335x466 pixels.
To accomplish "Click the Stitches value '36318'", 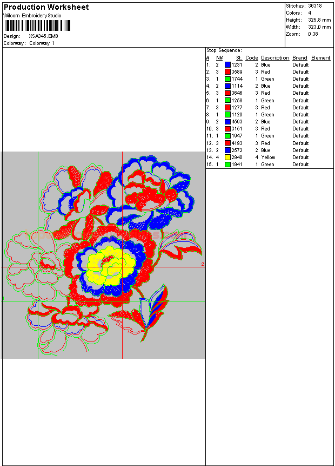I will coord(315,5).
